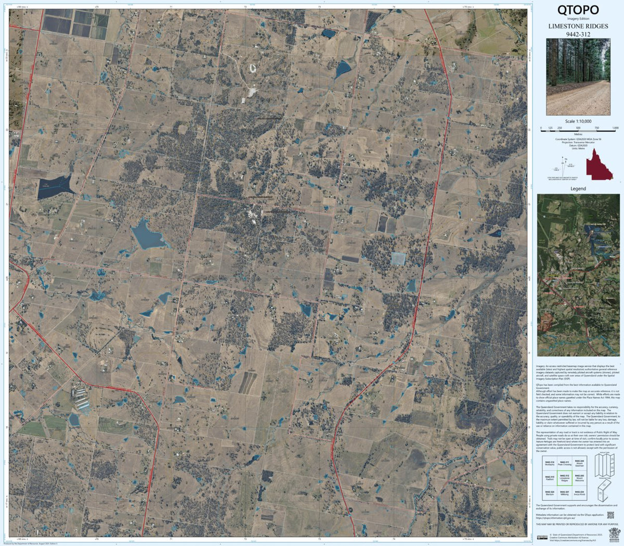The image size is (624, 546).
Task: Select the Queensland coat of arms emblem
Action: pyautogui.click(x=614, y=534)
